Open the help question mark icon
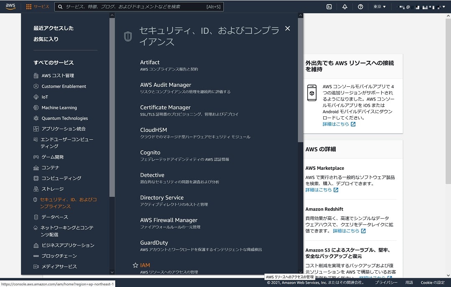This screenshot has width=451, height=287. coord(360,7)
